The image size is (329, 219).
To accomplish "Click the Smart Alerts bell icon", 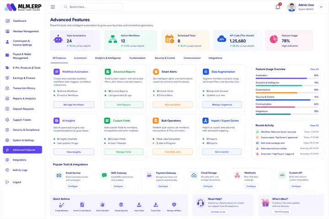I will 156,72.
